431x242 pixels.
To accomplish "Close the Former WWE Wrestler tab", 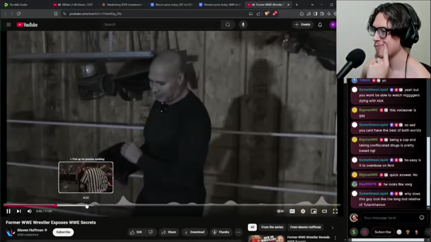I will (x=288, y=5).
